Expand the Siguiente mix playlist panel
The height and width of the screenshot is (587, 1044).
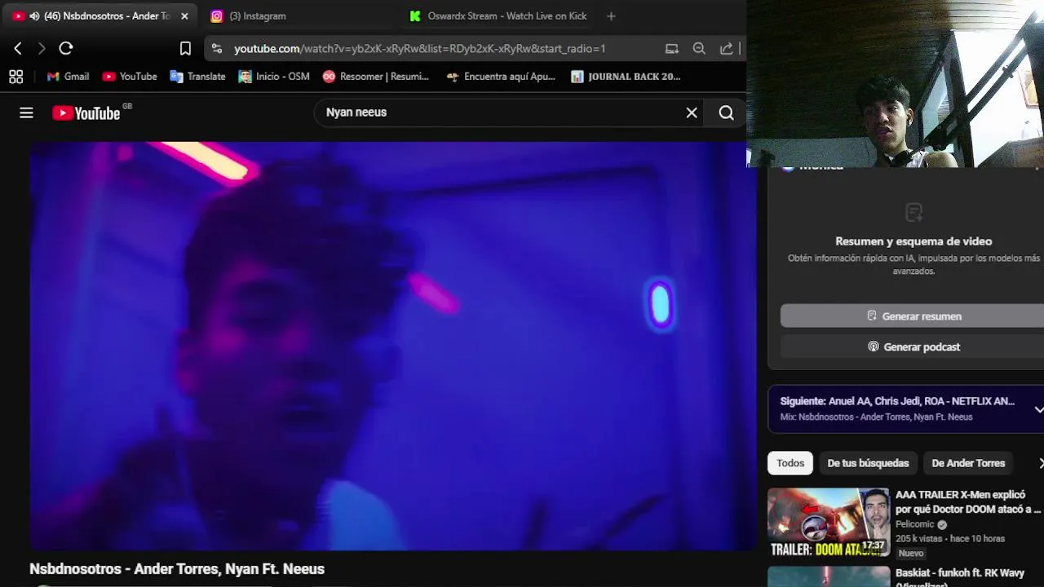(x=1038, y=408)
